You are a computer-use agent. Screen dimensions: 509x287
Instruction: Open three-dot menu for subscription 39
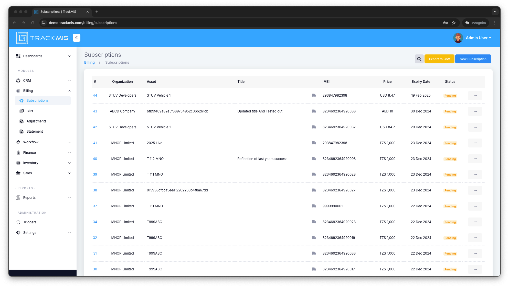point(475,175)
